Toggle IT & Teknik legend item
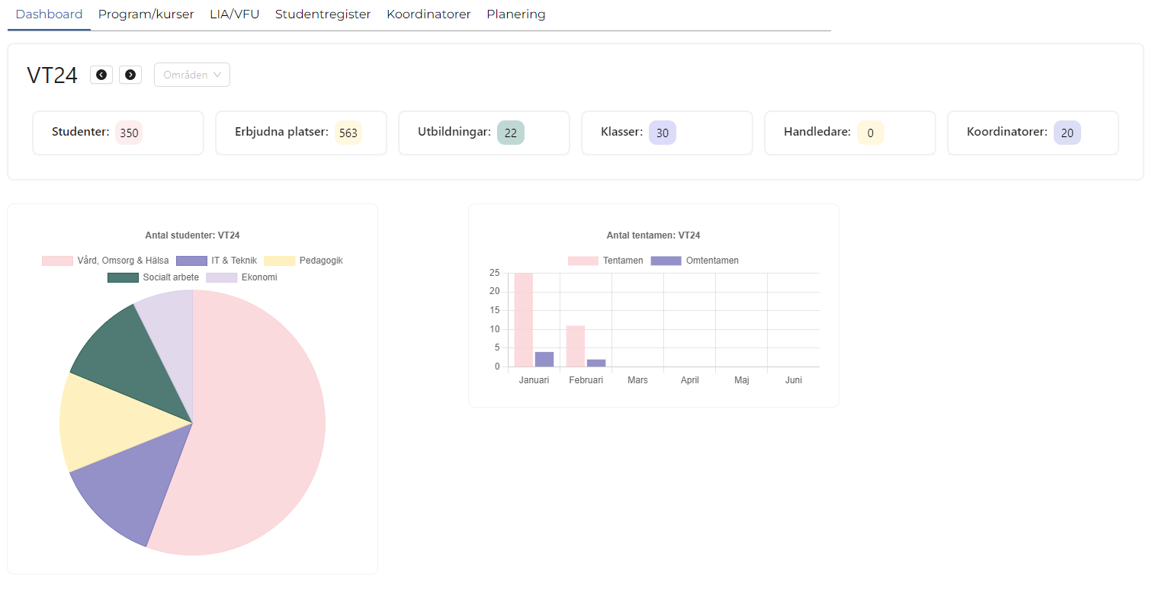This screenshot has width=1165, height=589. (217, 261)
